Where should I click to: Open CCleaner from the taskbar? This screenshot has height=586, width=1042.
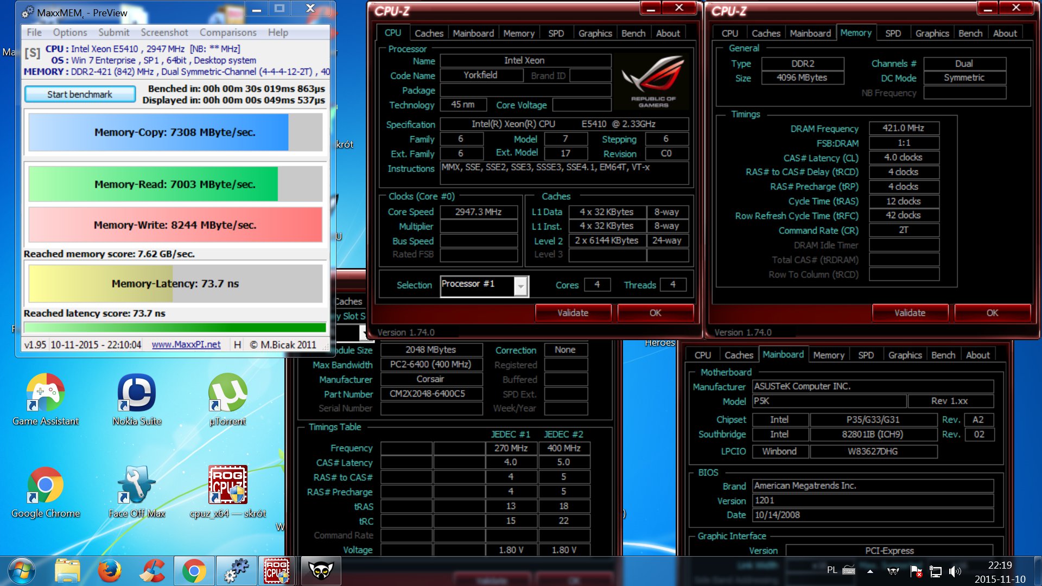click(x=152, y=571)
